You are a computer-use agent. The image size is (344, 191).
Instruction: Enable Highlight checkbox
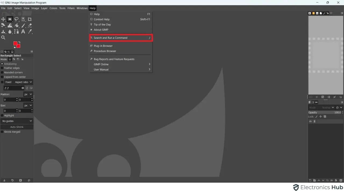coord(2,115)
